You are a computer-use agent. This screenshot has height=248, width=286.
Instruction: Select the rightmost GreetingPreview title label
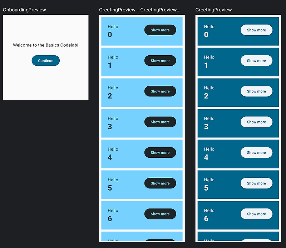pyautogui.click(x=213, y=10)
